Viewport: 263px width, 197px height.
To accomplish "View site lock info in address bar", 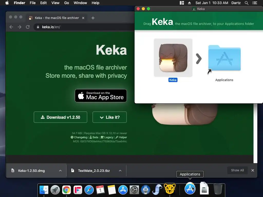I will [x=38, y=27].
